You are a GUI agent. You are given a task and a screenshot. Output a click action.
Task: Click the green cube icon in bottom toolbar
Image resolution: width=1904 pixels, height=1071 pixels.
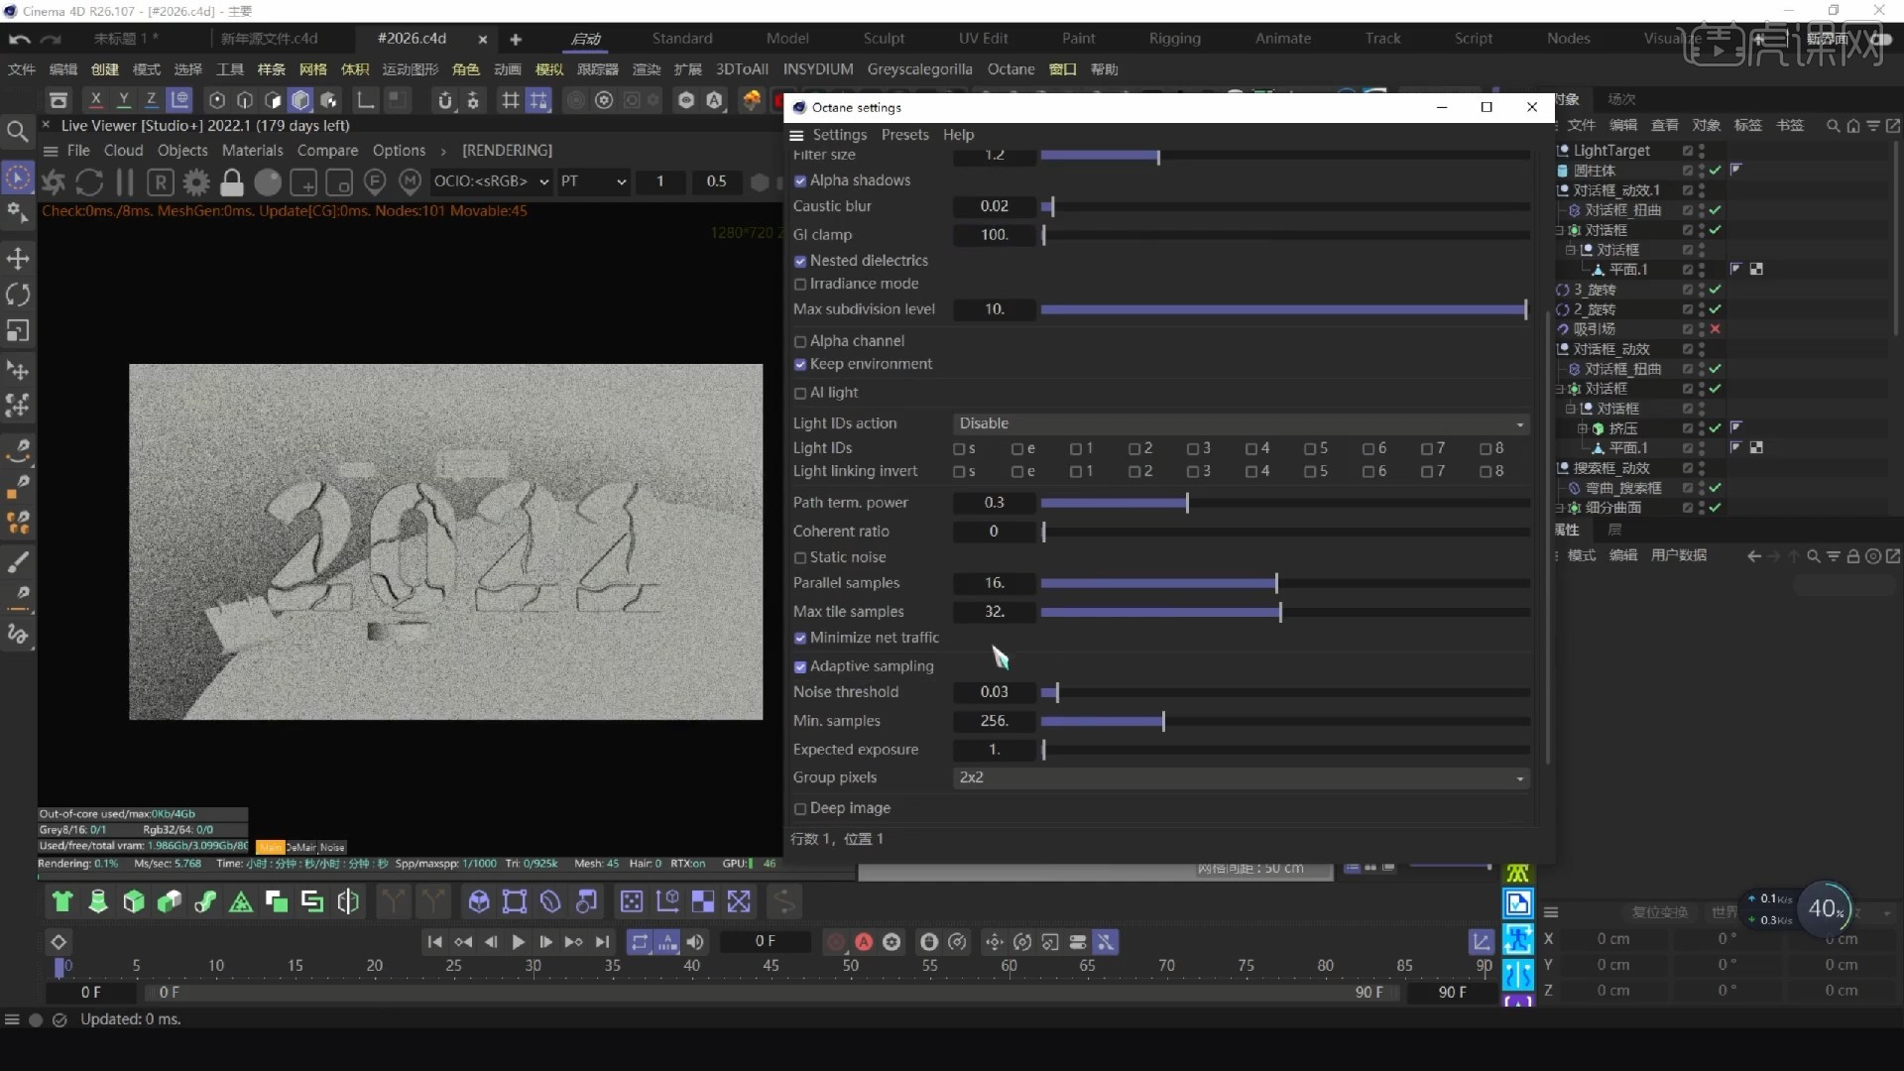tap(134, 901)
